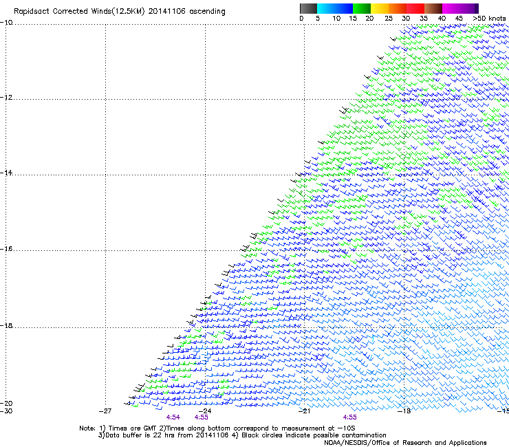Click the longitude label '-27'
The height and width of the screenshot is (447, 509).
click(105, 411)
